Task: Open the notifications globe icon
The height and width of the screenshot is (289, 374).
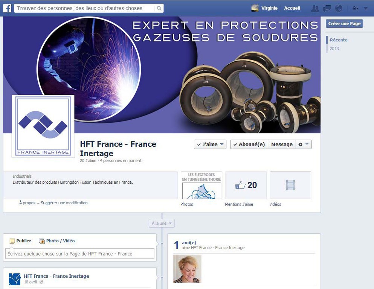Action: (x=339, y=9)
